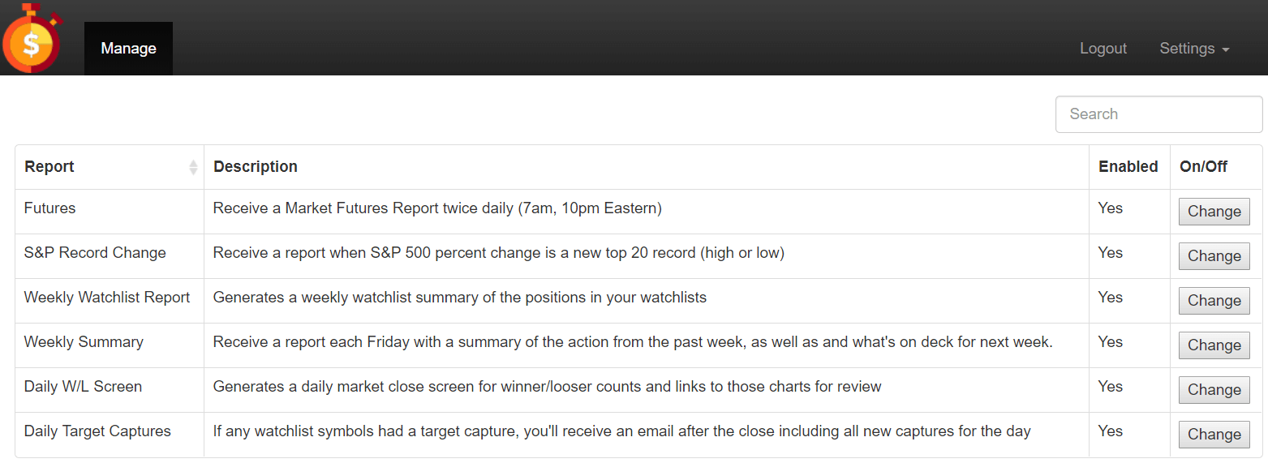Click the Enabled column header
Viewport: 1268px width, 463px height.
[1128, 167]
